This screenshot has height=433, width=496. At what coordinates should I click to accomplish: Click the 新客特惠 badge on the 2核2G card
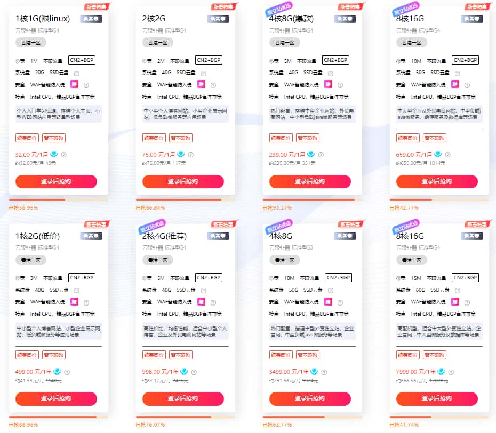[x=223, y=7]
